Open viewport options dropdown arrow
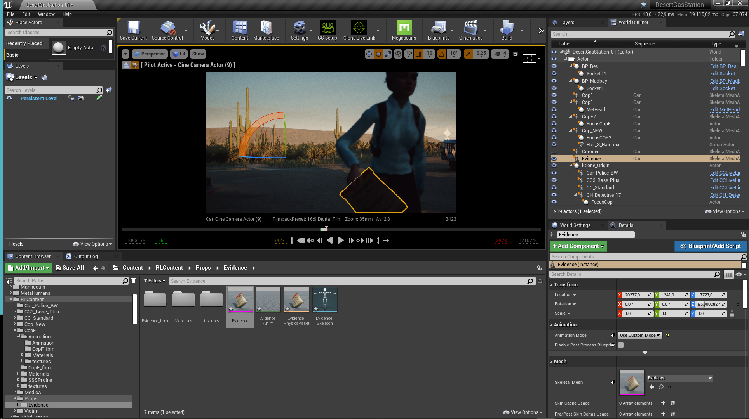749x419 pixels. pyautogui.click(x=125, y=54)
